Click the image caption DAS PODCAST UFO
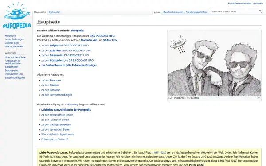266x166 pixels. pos(184,98)
